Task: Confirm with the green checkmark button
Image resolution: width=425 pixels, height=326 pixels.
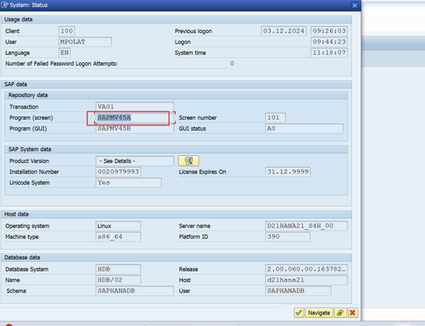Action: click(298, 313)
